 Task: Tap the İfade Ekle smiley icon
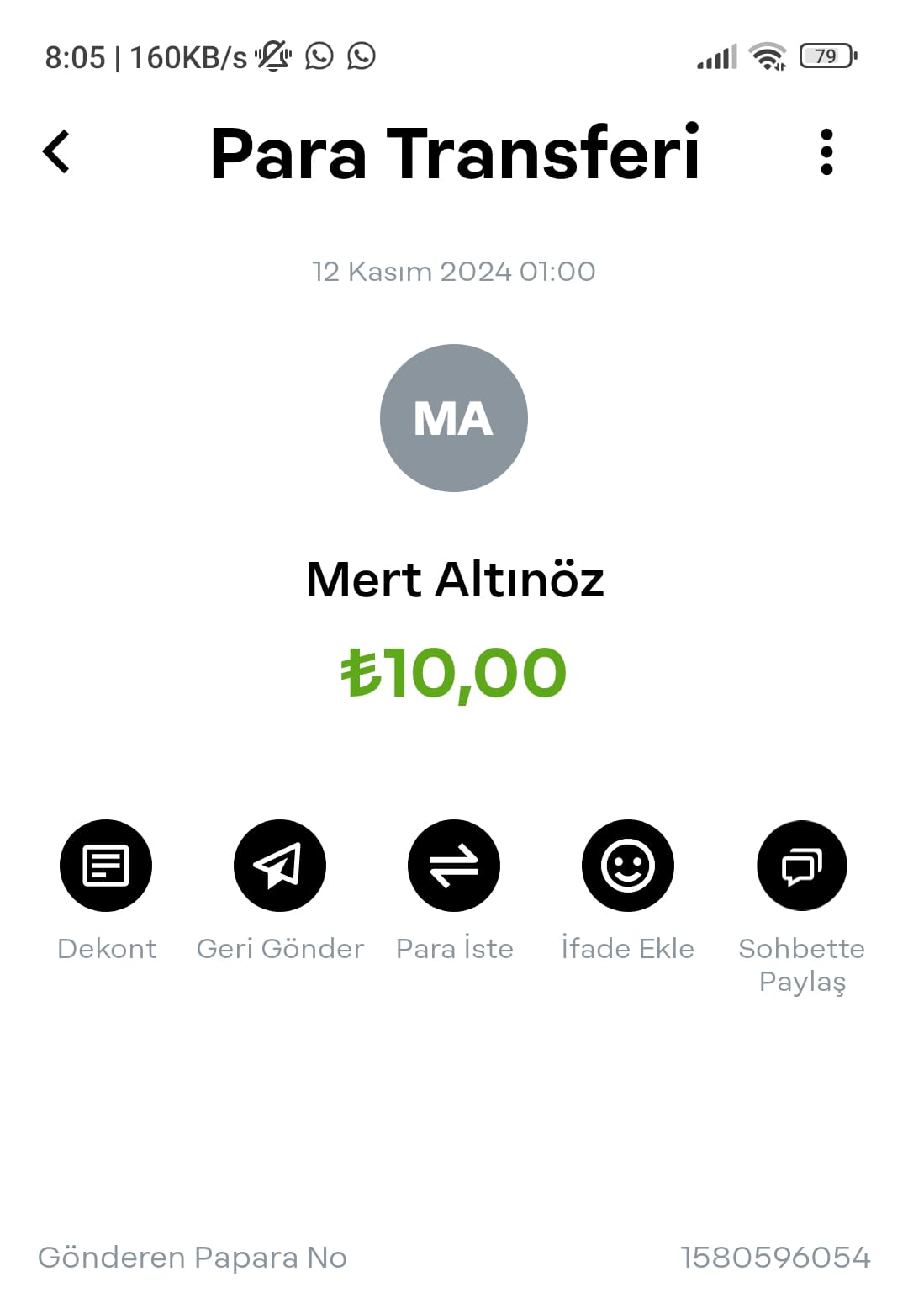pyautogui.click(x=628, y=865)
